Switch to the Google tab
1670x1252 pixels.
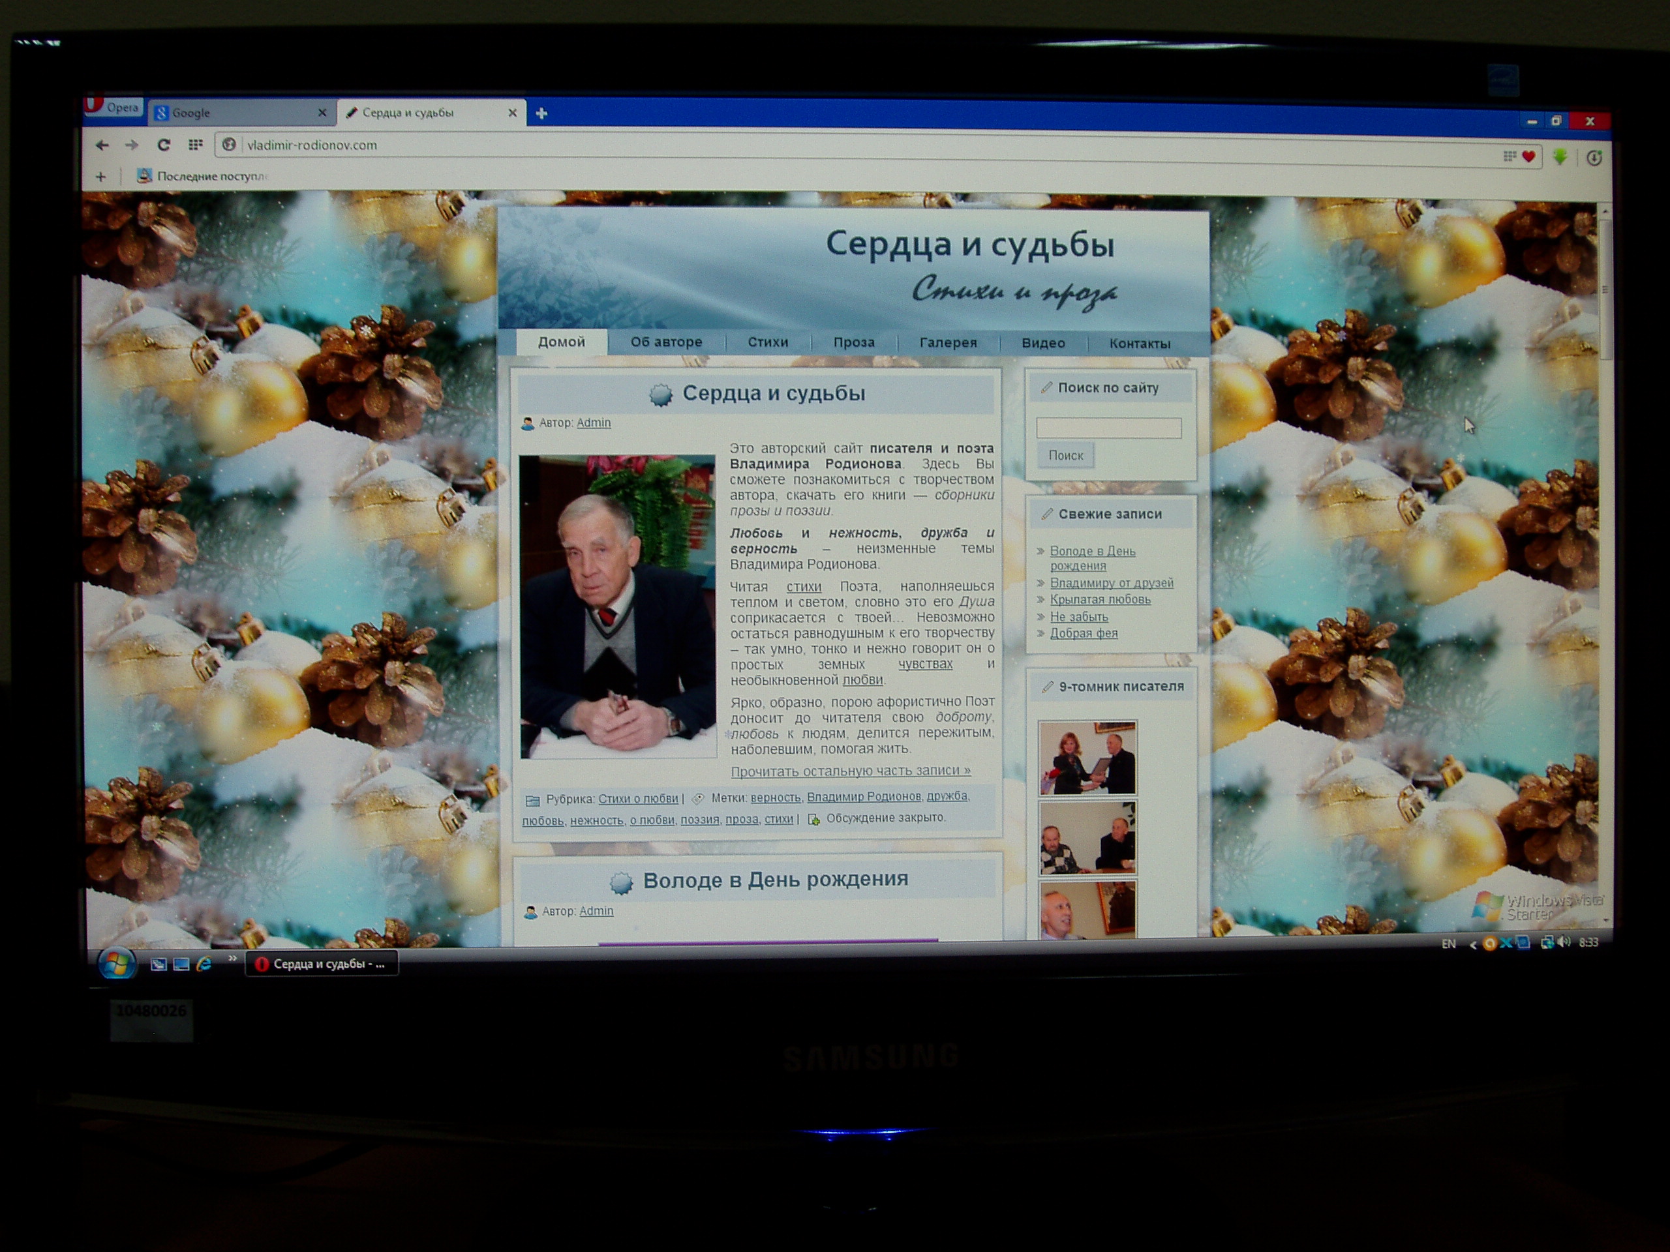coord(241,112)
